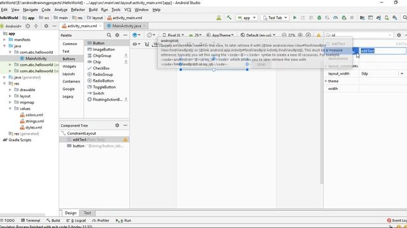Click warning icon on editText row
Viewport: 407px width, 228px height.
tap(125, 139)
